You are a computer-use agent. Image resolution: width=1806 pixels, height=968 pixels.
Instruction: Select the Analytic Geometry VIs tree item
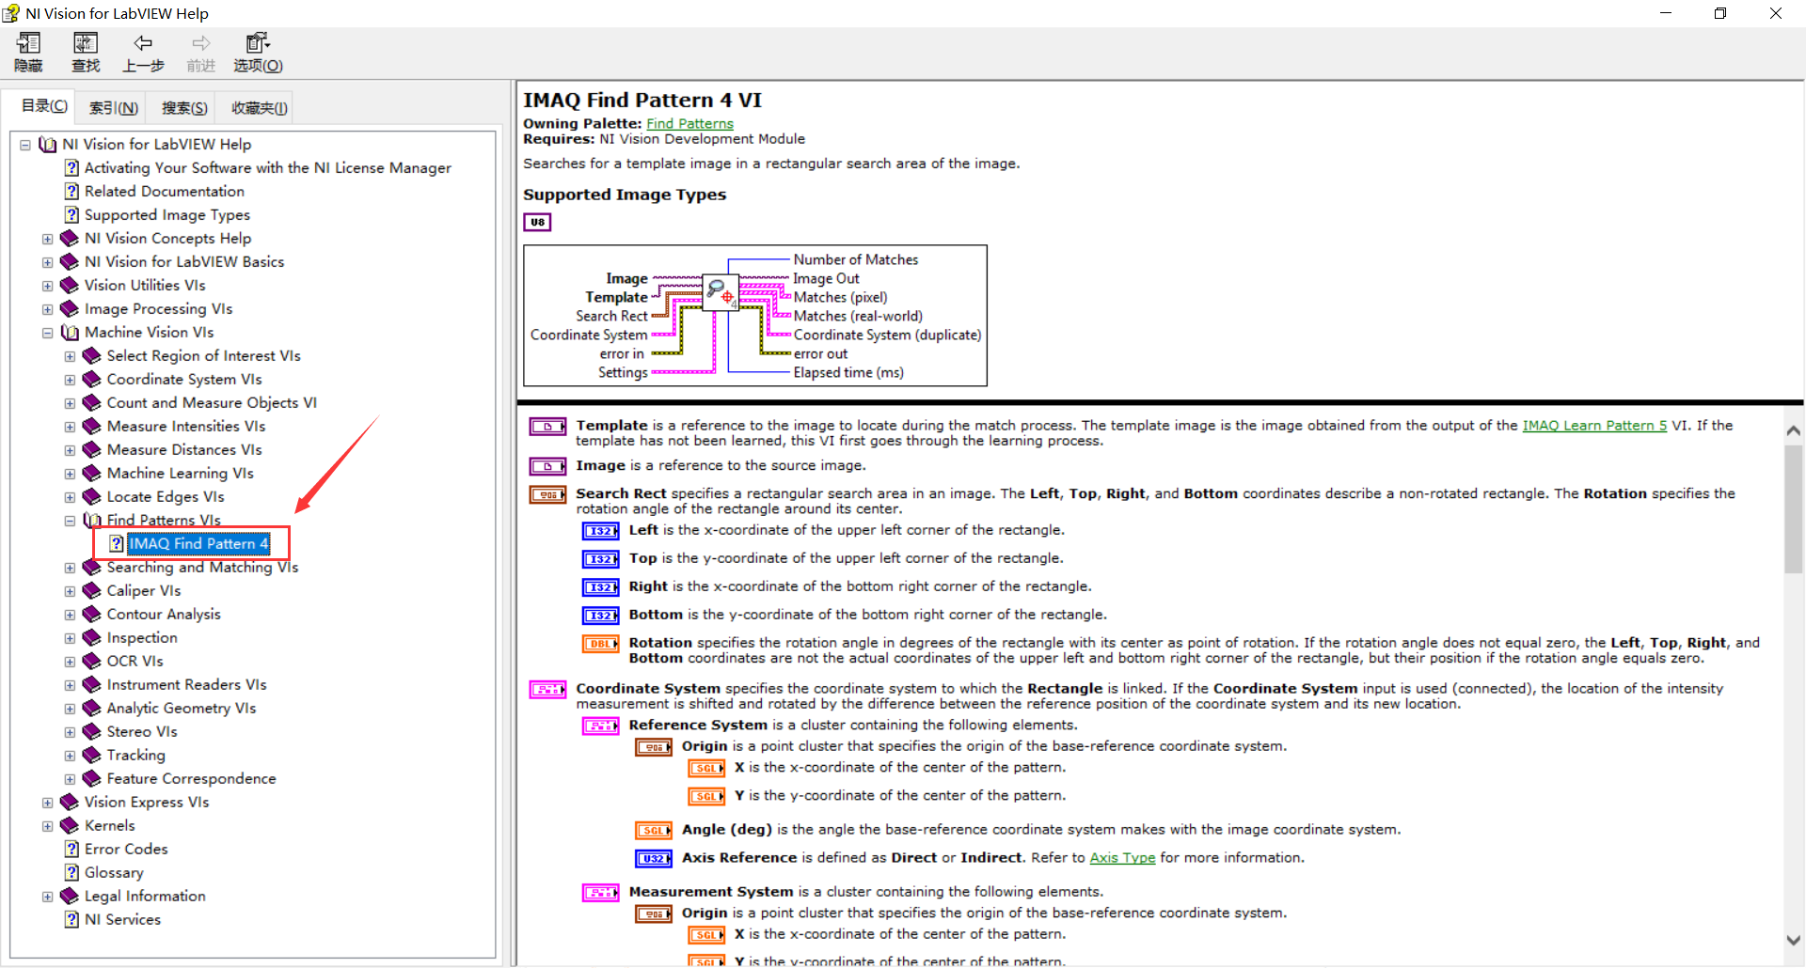coord(181,708)
